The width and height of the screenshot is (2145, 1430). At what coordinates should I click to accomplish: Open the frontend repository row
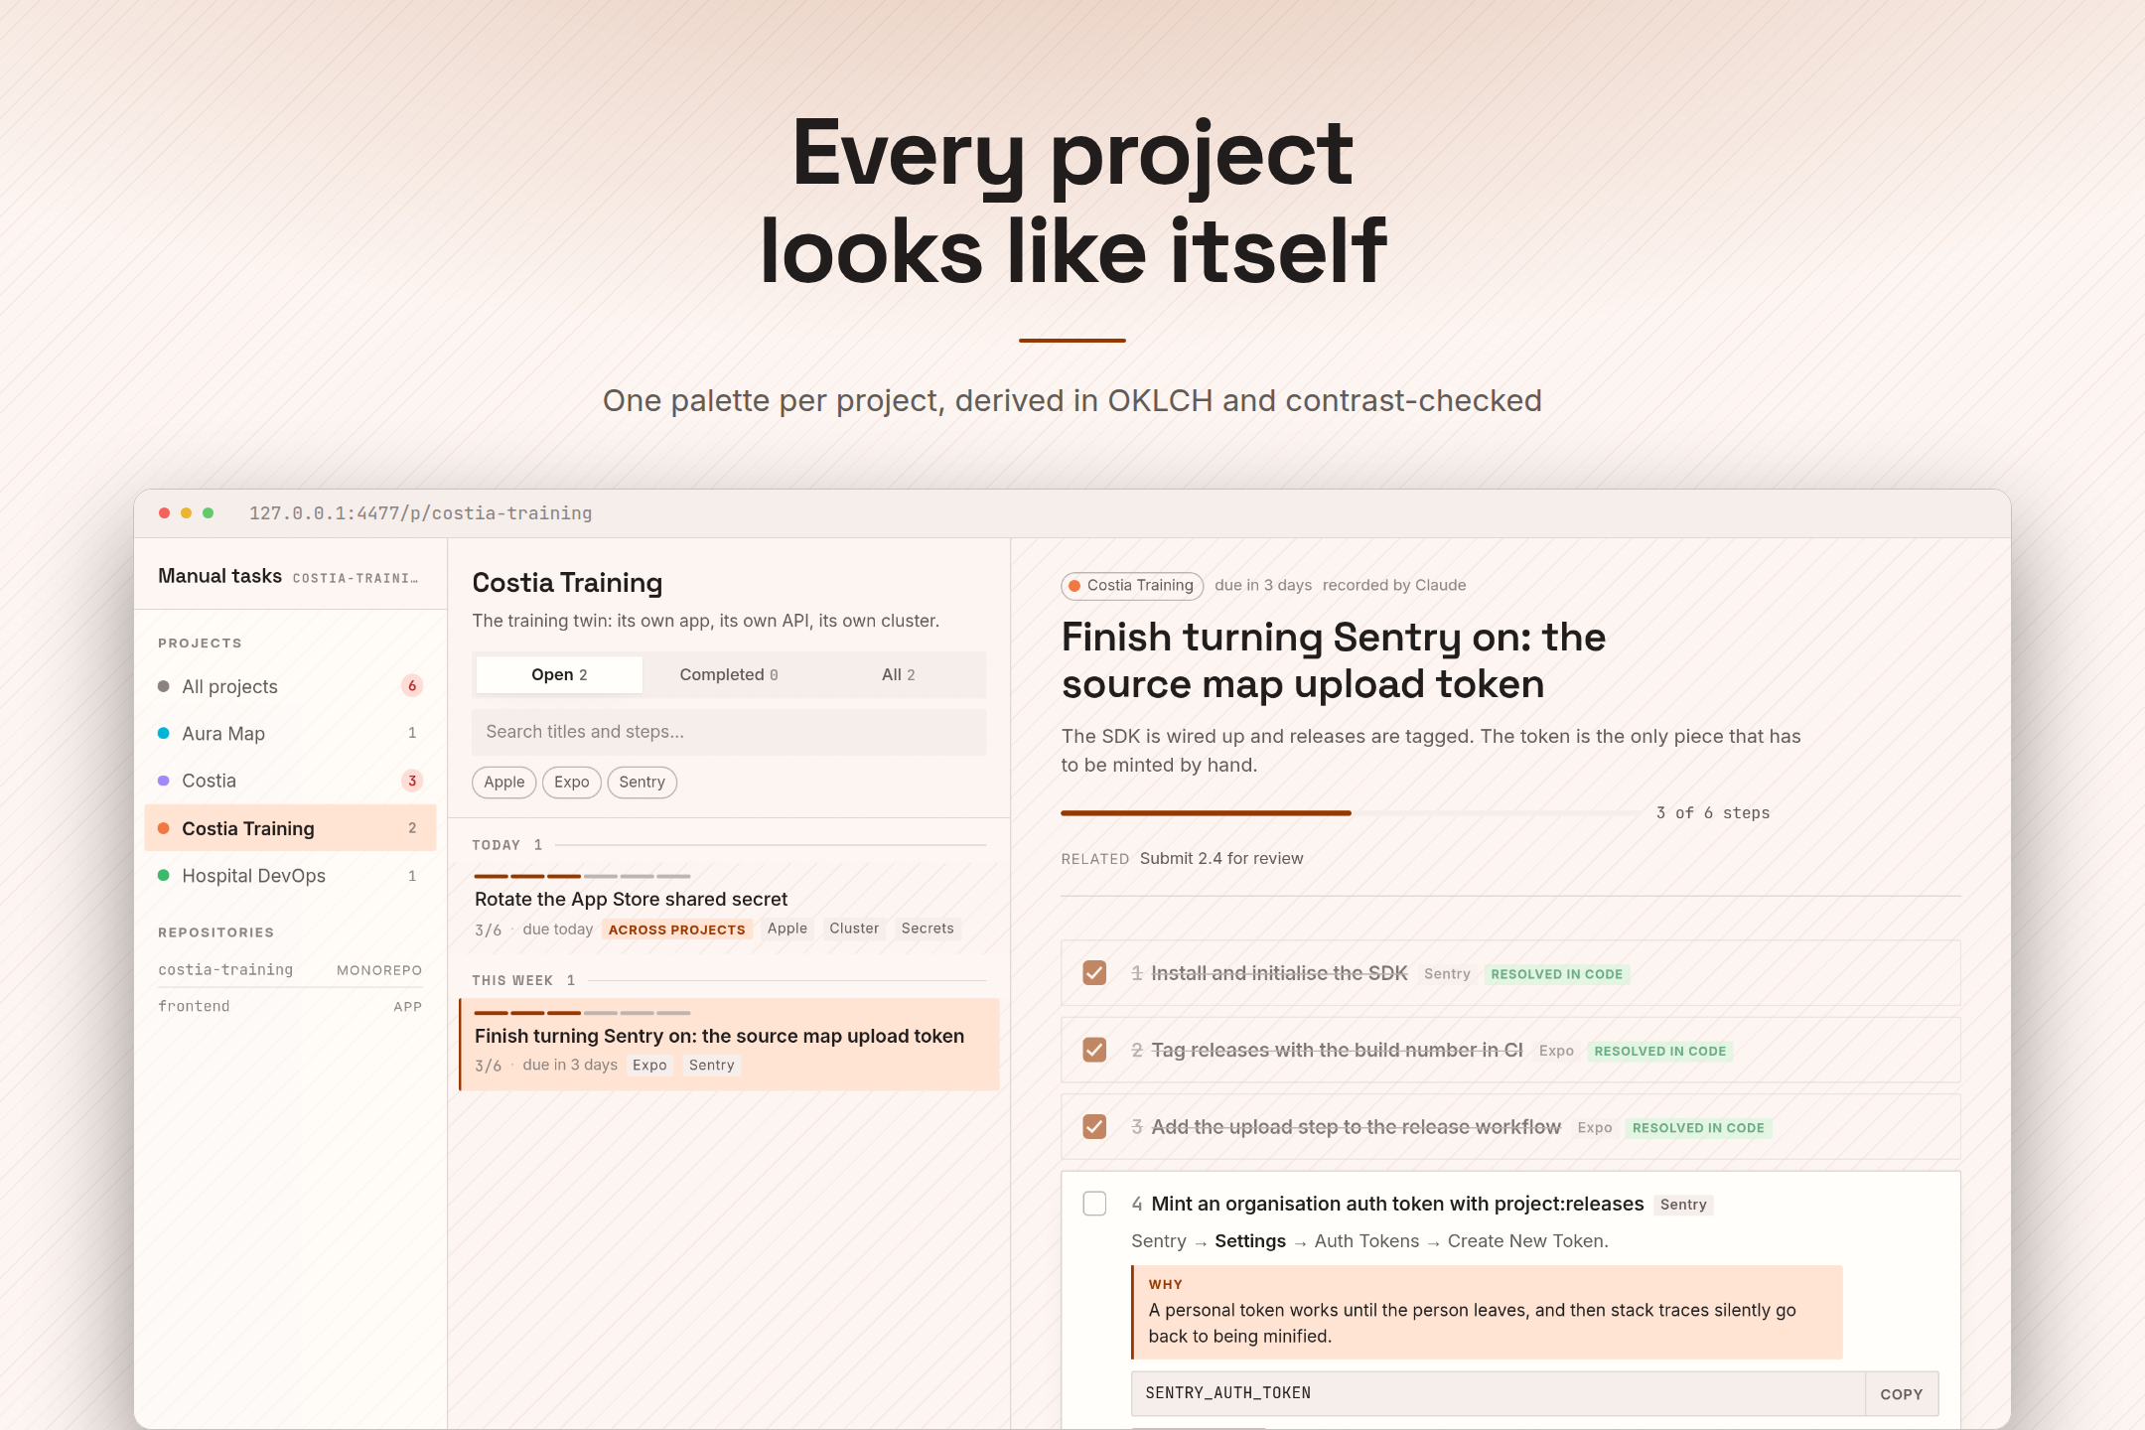coord(290,1006)
